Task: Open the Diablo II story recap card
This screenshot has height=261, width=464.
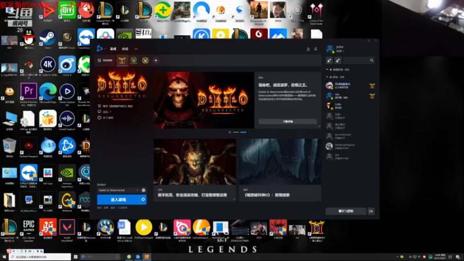Action: 280,170
